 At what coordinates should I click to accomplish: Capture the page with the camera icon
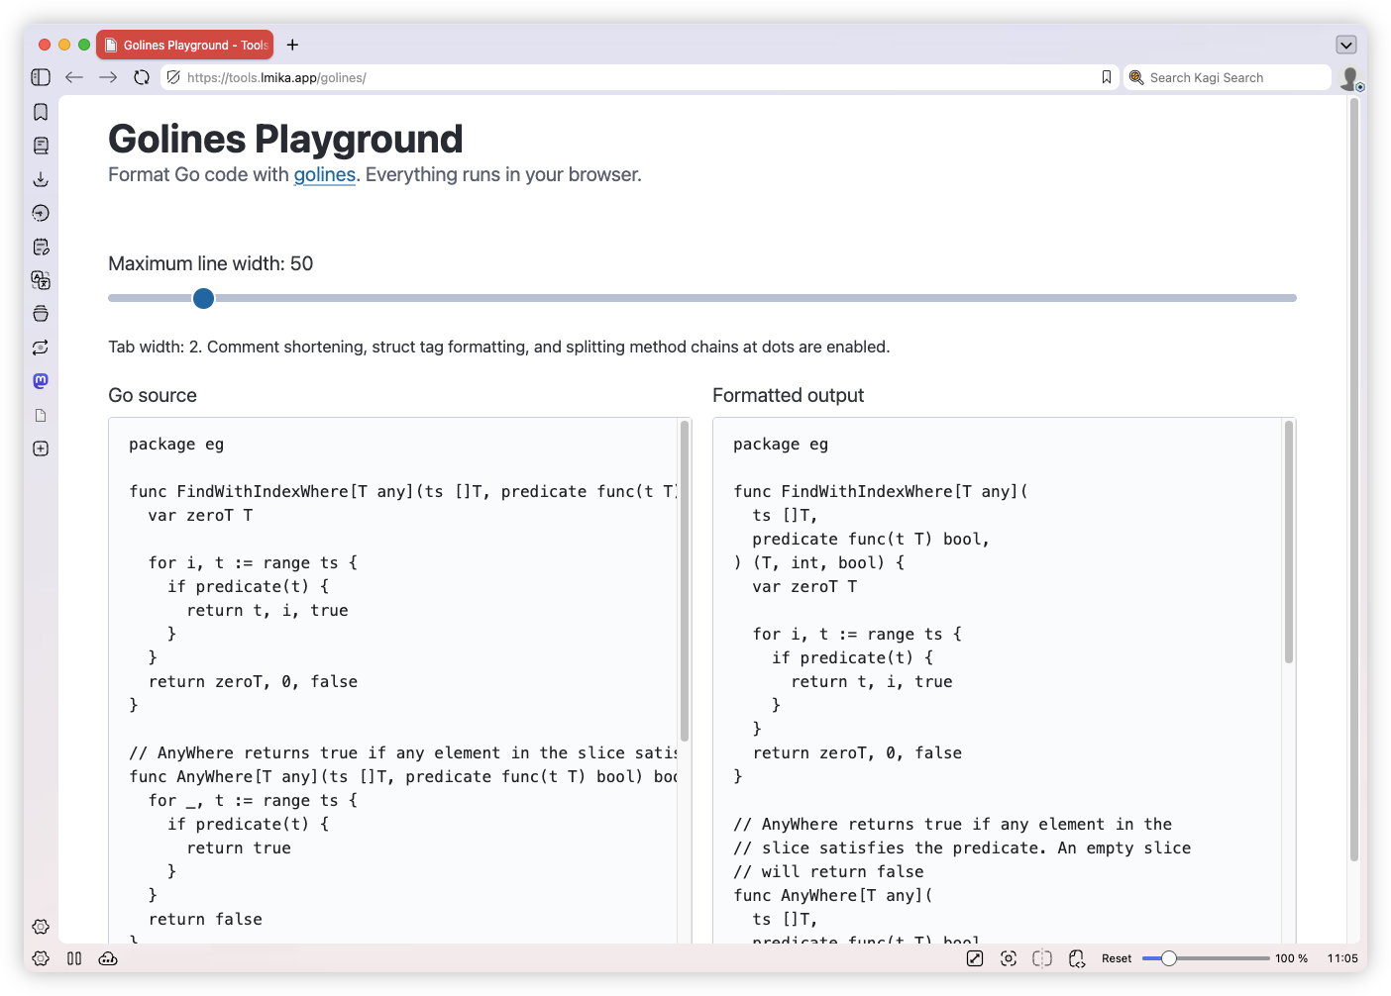[x=1009, y=958]
